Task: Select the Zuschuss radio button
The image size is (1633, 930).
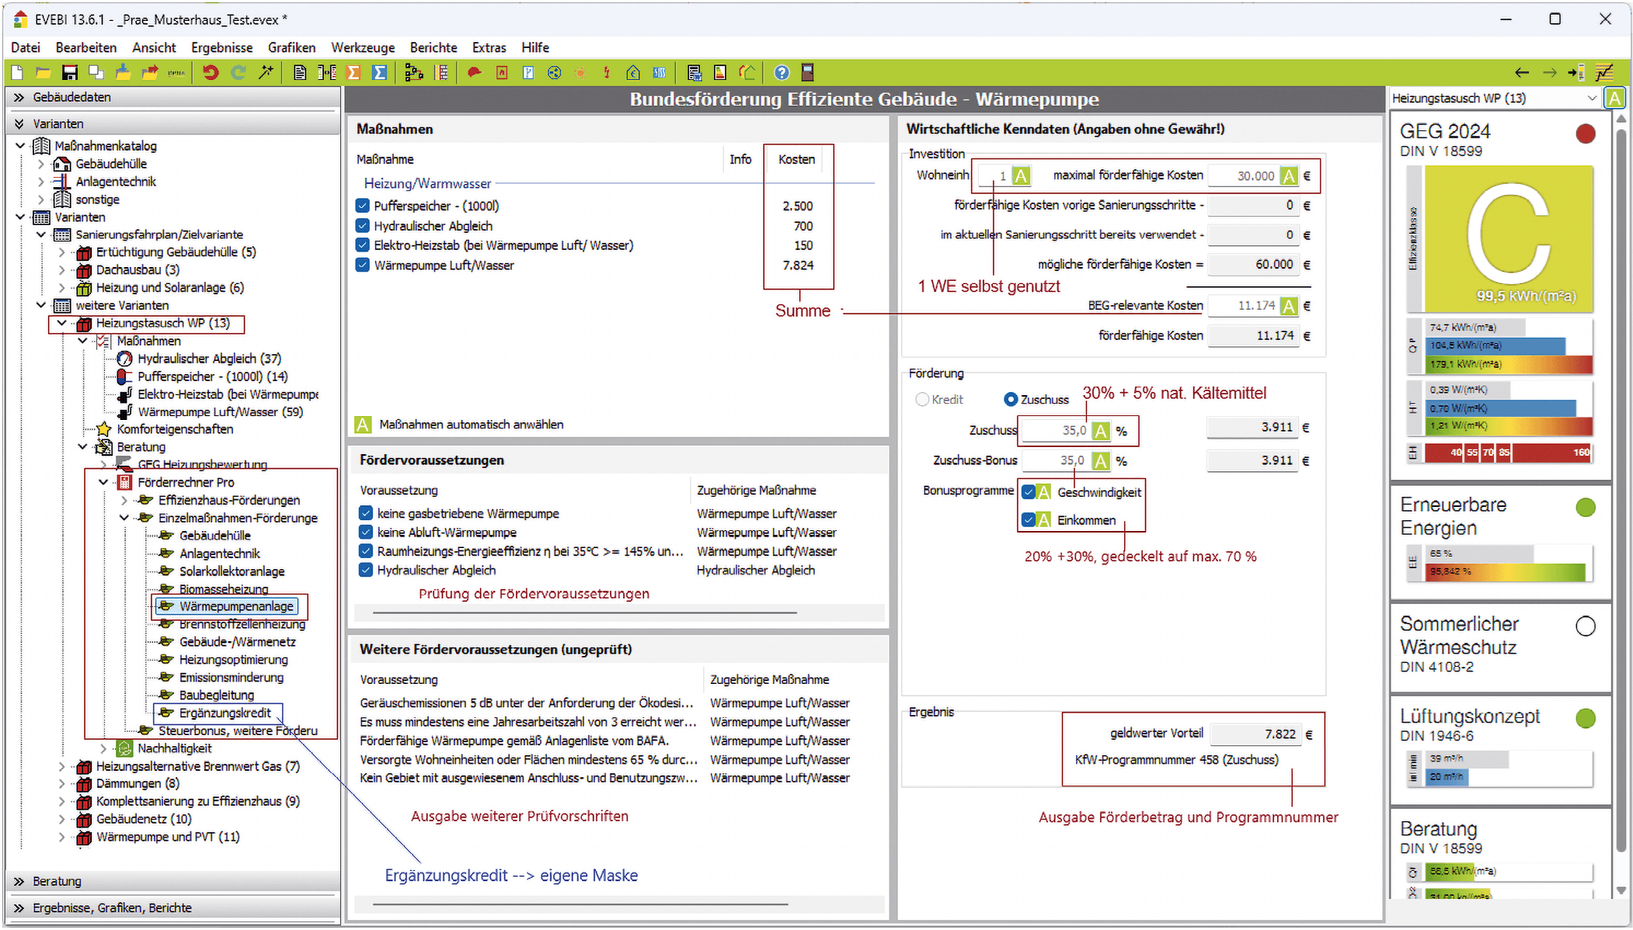Action: (x=1011, y=400)
